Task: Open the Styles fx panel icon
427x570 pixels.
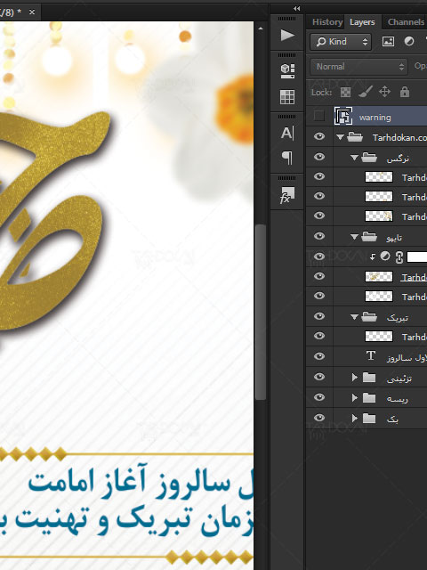Action: (x=287, y=195)
